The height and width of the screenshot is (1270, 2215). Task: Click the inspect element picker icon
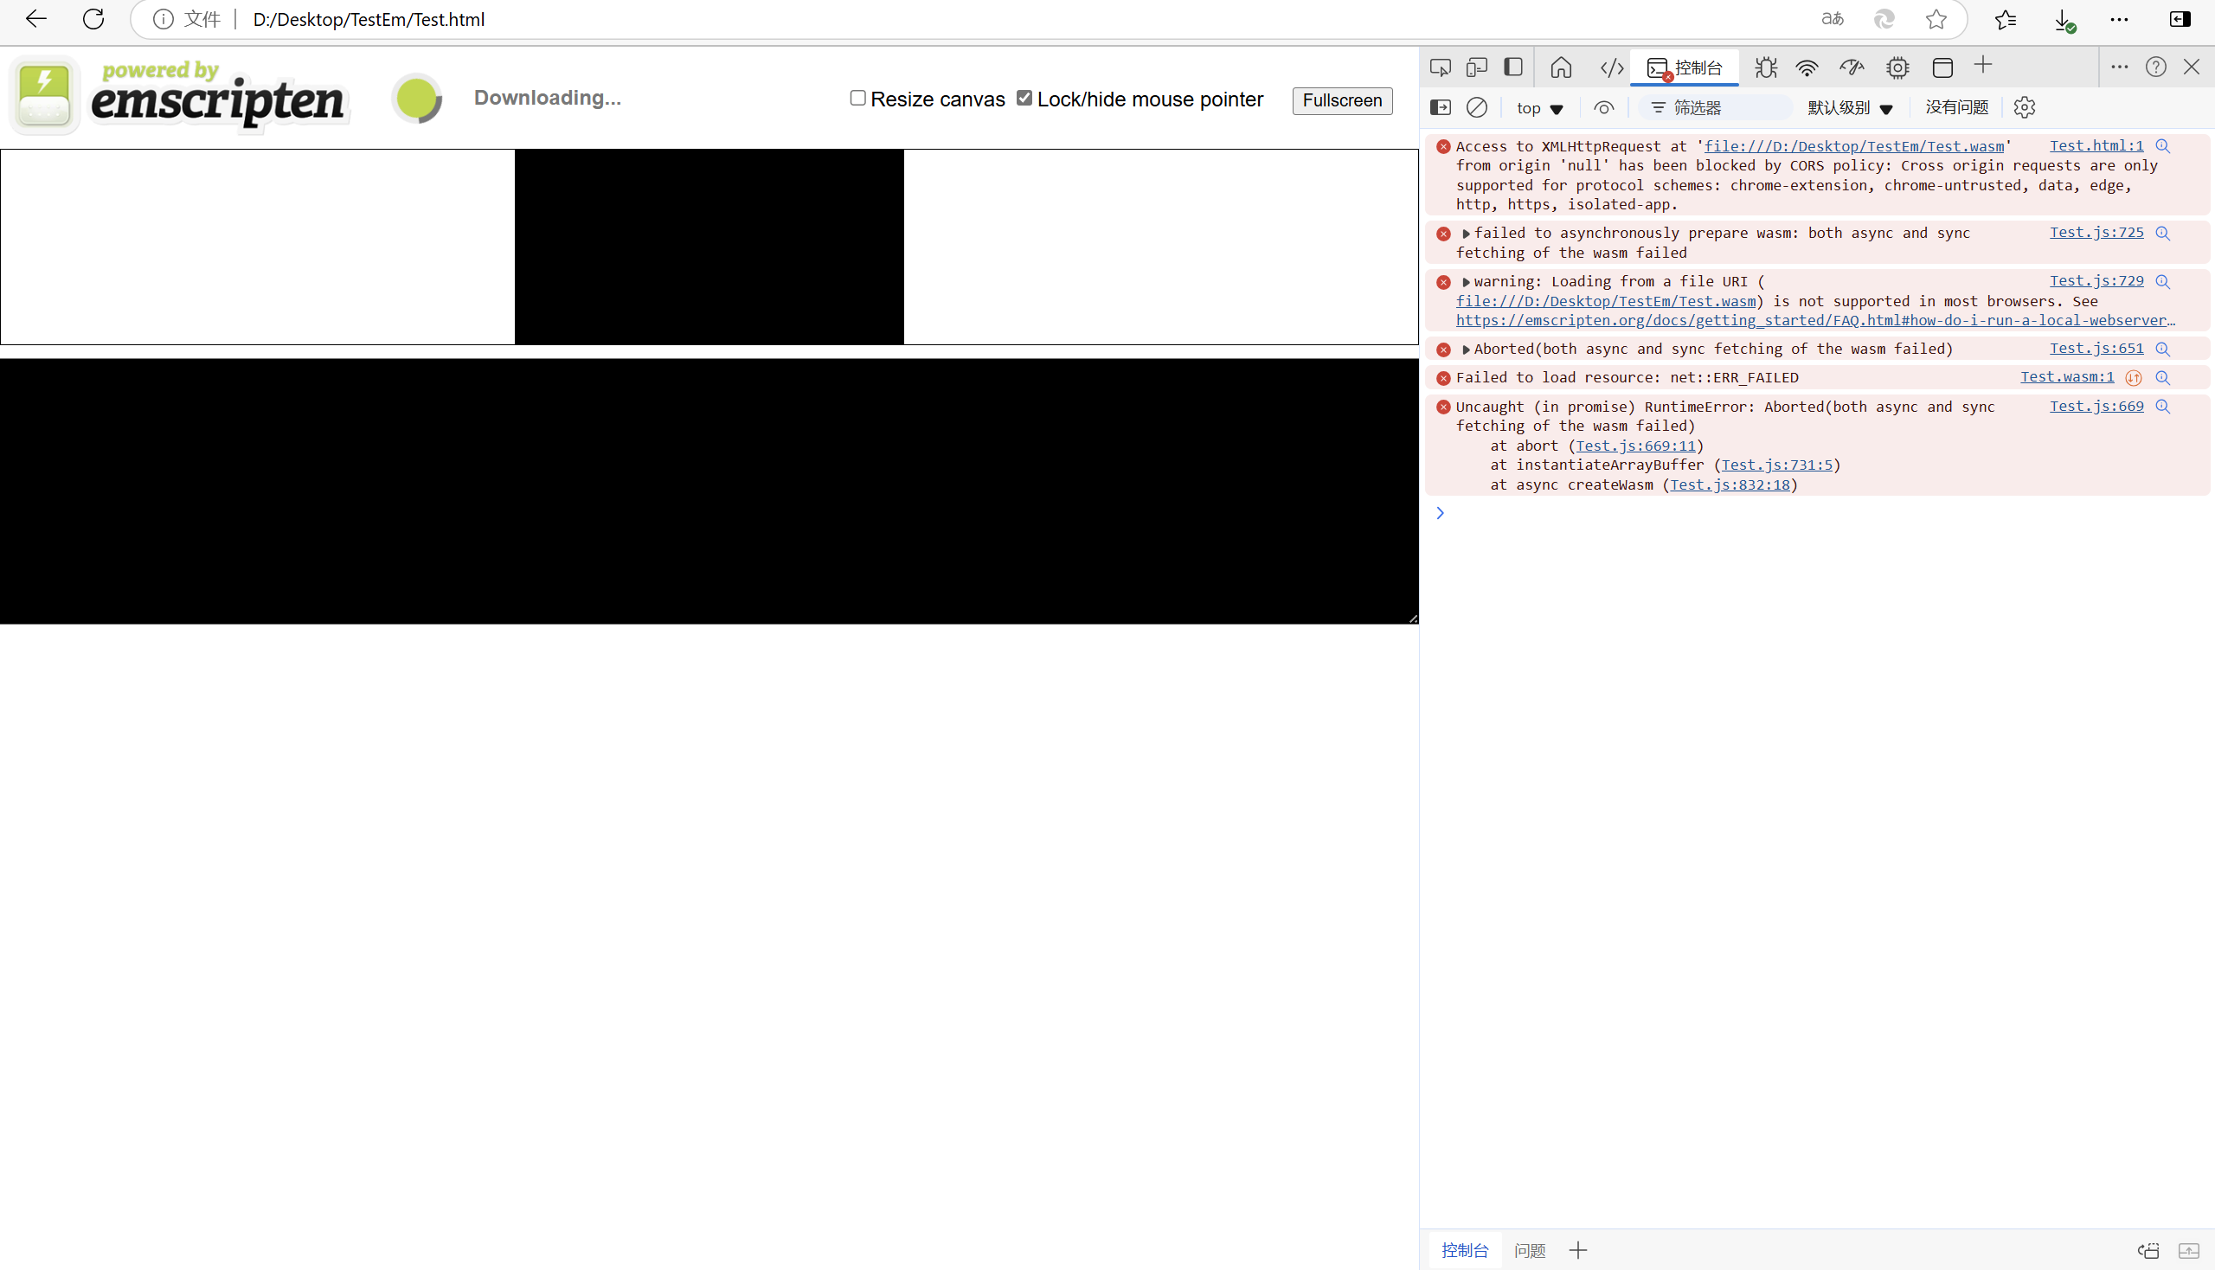[1441, 67]
